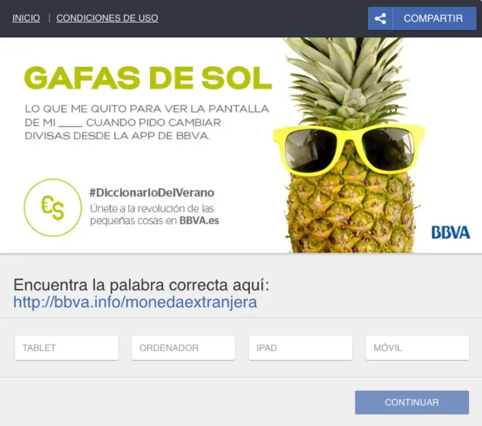Click the BBVA.es text in banner
Image resolution: width=482 pixels, height=426 pixels.
click(199, 220)
